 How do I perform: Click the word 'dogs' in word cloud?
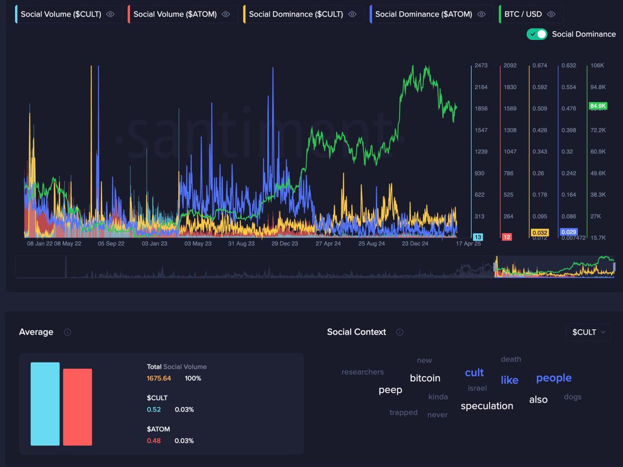click(573, 397)
